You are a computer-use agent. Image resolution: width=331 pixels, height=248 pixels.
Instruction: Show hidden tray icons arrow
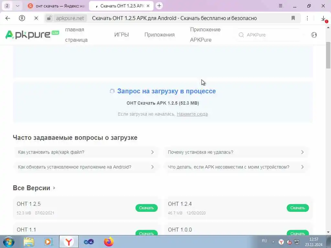[x=273, y=242]
